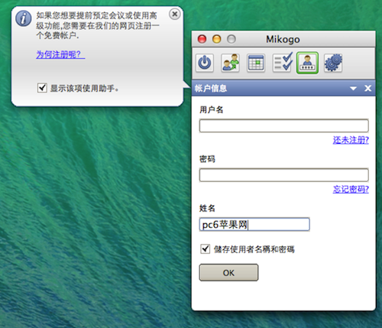This screenshot has height=328, width=382.
Task: Select the account information user icon
Action: 307,63
